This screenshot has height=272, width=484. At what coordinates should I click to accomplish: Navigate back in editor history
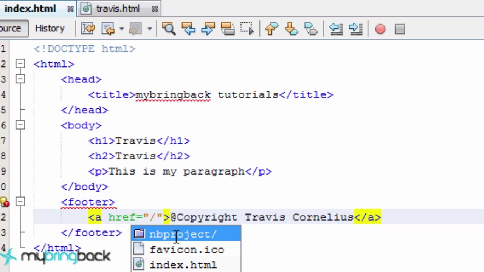pyautogui.click(x=108, y=29)
